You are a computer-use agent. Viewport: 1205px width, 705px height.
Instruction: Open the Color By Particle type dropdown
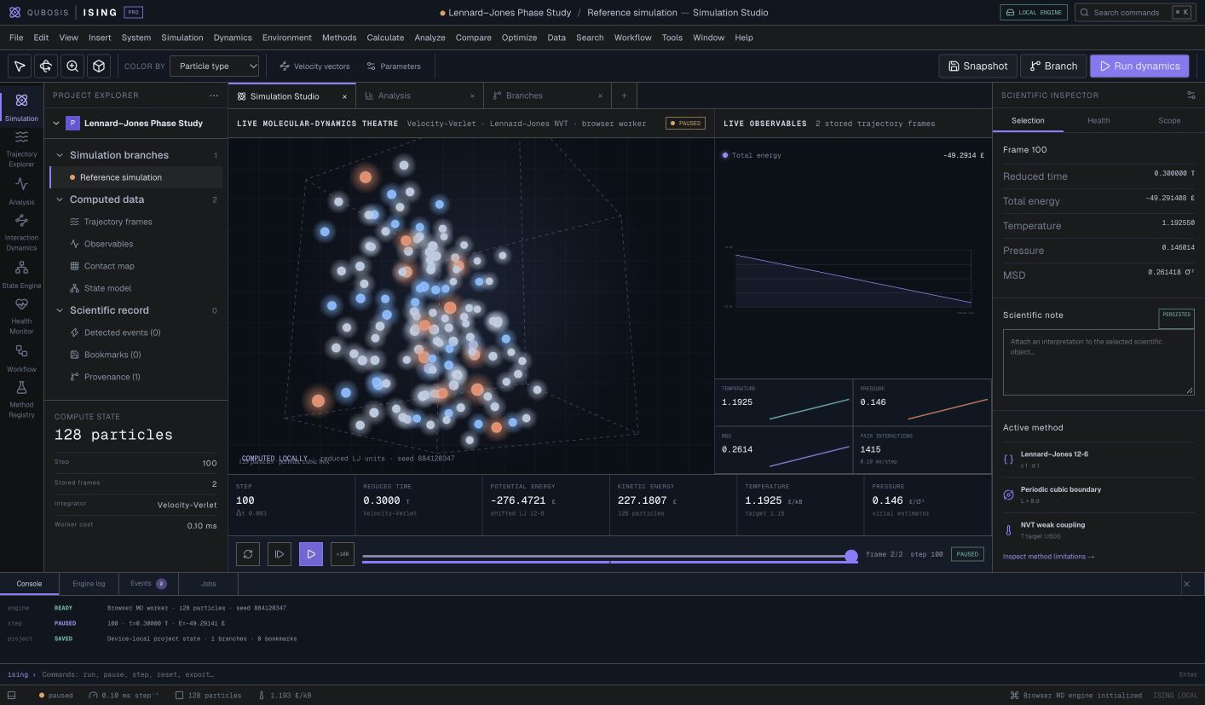[214, 66]
